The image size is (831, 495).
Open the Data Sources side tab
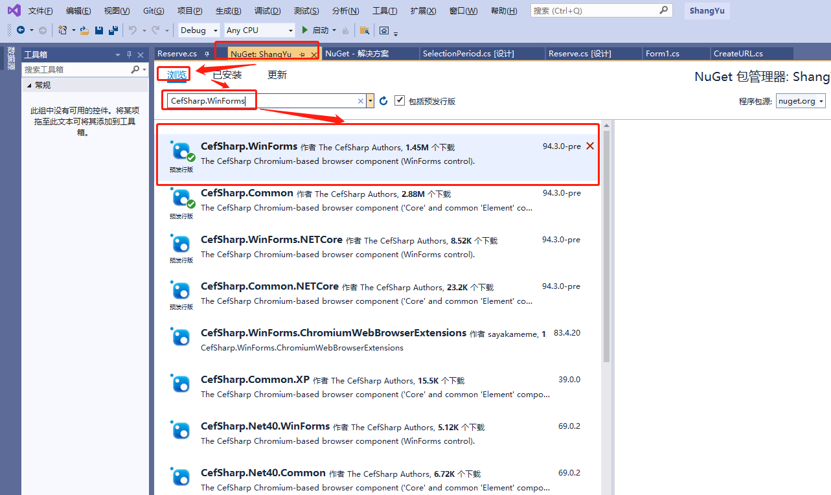pyautogui.click(x=11, y=58)
